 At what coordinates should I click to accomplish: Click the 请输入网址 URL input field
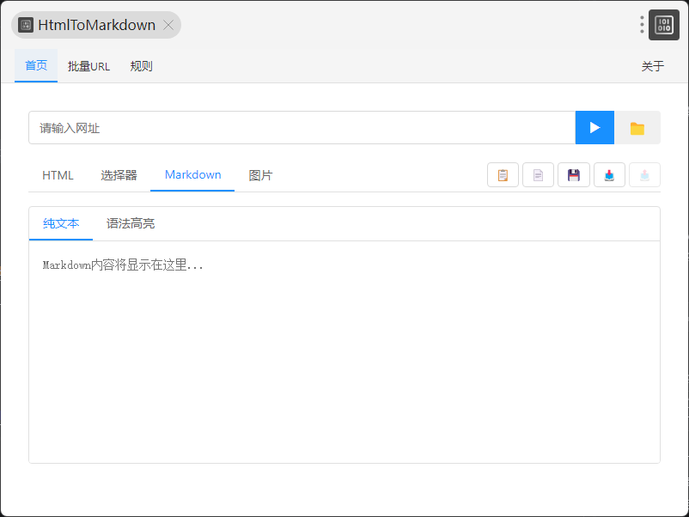pyautogui.click(x=301, y=128)
